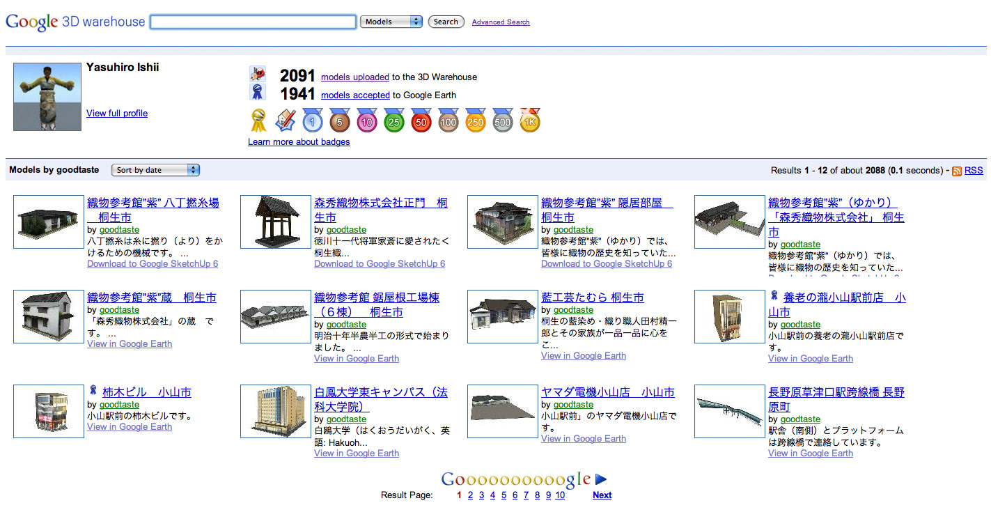
Task: Click blue ribbon icon next to 柿木ビル
Action: pos(93,390)
